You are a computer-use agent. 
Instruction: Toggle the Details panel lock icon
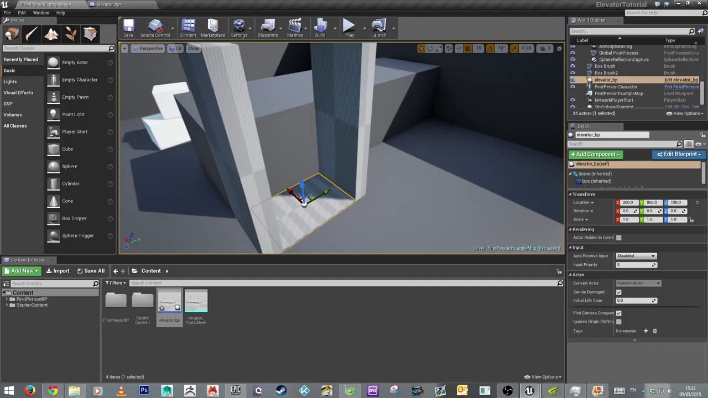[x=703, y=134]
